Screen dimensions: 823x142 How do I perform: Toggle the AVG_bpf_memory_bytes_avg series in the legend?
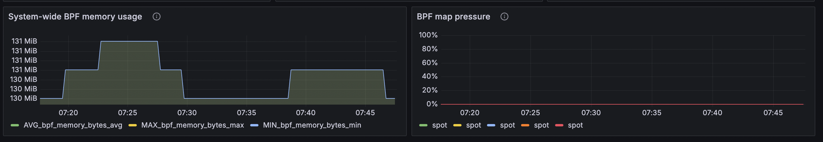coord(73,125)
